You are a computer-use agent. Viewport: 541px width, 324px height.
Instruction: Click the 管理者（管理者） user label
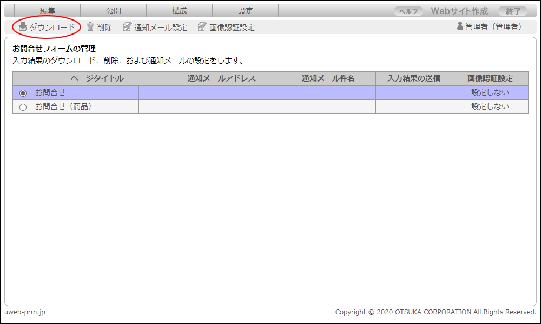pyautogui.click(x=493, y=27)
